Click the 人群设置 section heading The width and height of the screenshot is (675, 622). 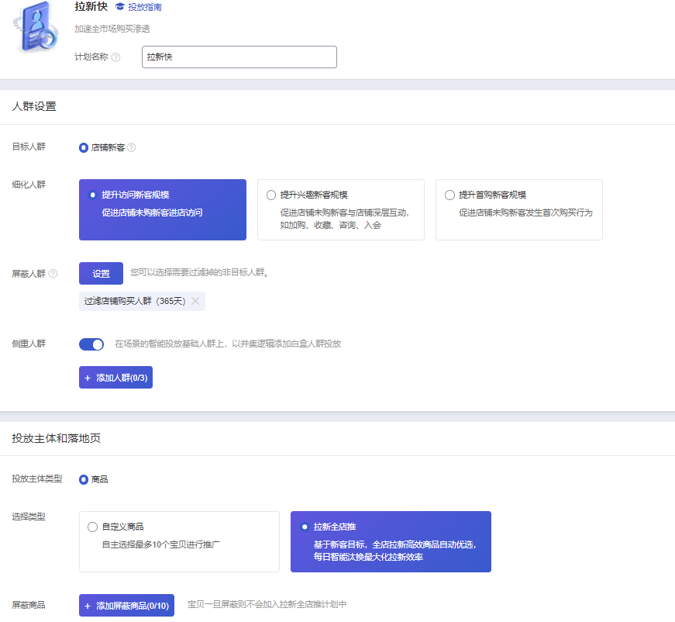point(34,106)
